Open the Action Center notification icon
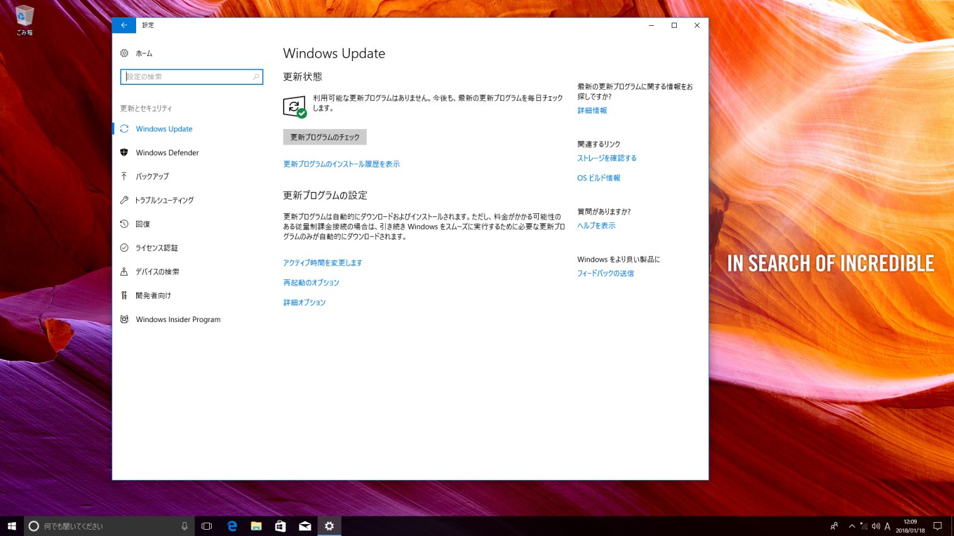This screenshot has height=536, width=954. pyautogui.click(x=938, y=526)
